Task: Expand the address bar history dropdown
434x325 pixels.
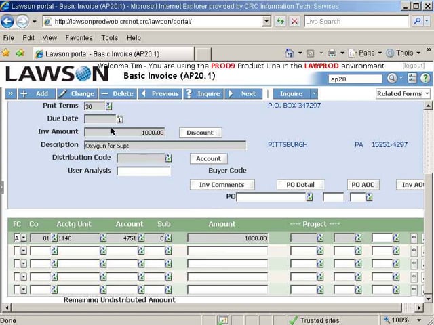Action: pos(267,21)
